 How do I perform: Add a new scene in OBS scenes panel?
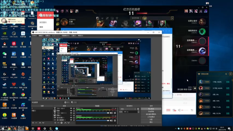(33, 123)
